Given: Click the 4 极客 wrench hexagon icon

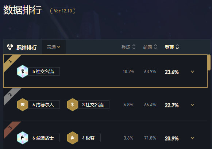Looking at the screenshot, I should tap(73, 138).
